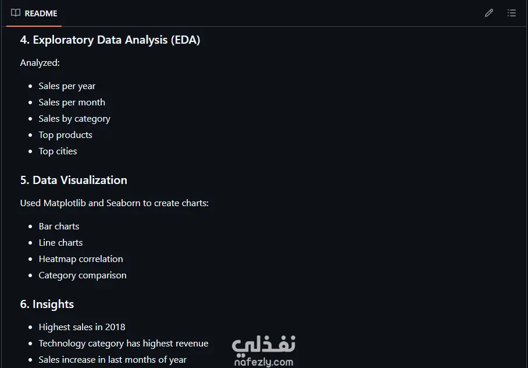Screen dimensions: 528x368
Task: Click the nafezly.com watermark text
Action: tap(264, 362)
